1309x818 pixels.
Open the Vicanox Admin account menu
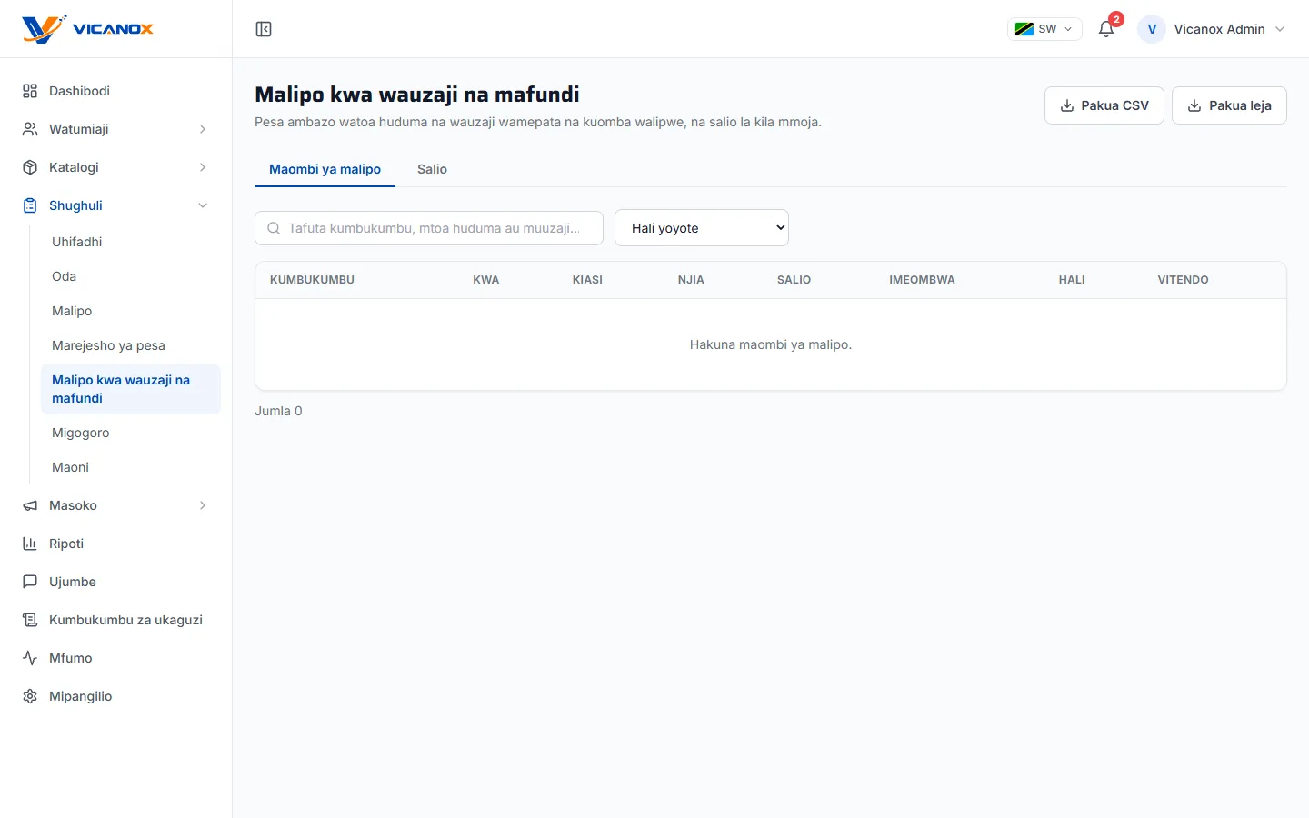(1212, 29)
